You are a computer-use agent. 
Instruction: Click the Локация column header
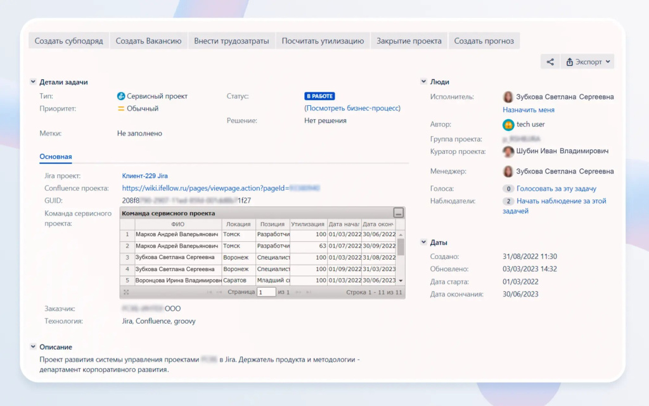[x=238, y=224]
